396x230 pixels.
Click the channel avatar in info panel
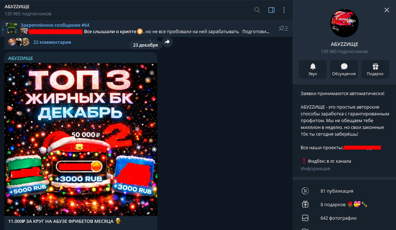[344, 24]
